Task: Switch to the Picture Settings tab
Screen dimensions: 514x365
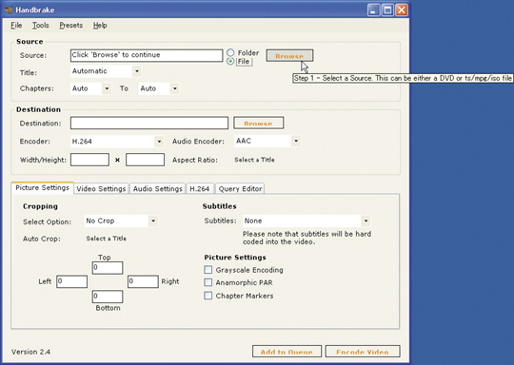Action: pyautogui.click(x=42, y=188)
